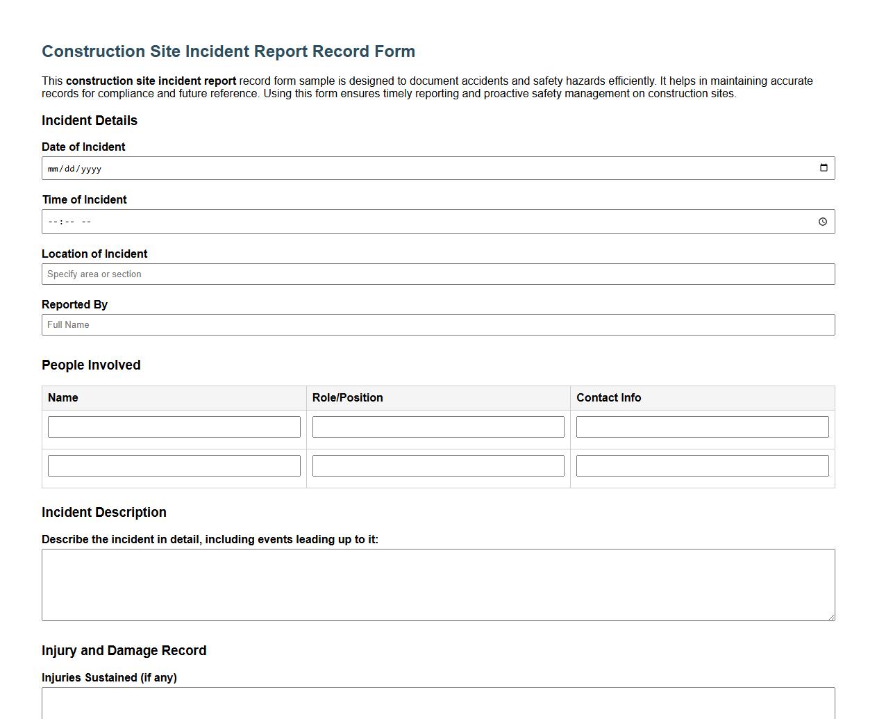Click the first Role/Position field
Image resolution: width=877 pixels, height=719 pixels.
pyautogui.click(x=437, y=426)
